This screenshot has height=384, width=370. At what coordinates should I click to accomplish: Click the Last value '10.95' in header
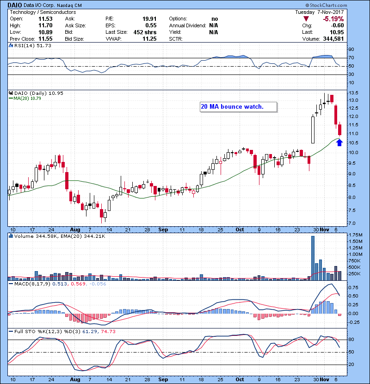click(337, 32)
